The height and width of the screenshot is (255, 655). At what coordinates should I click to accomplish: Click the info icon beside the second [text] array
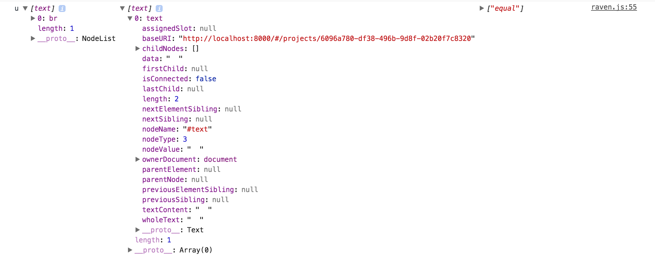[160, 8]
